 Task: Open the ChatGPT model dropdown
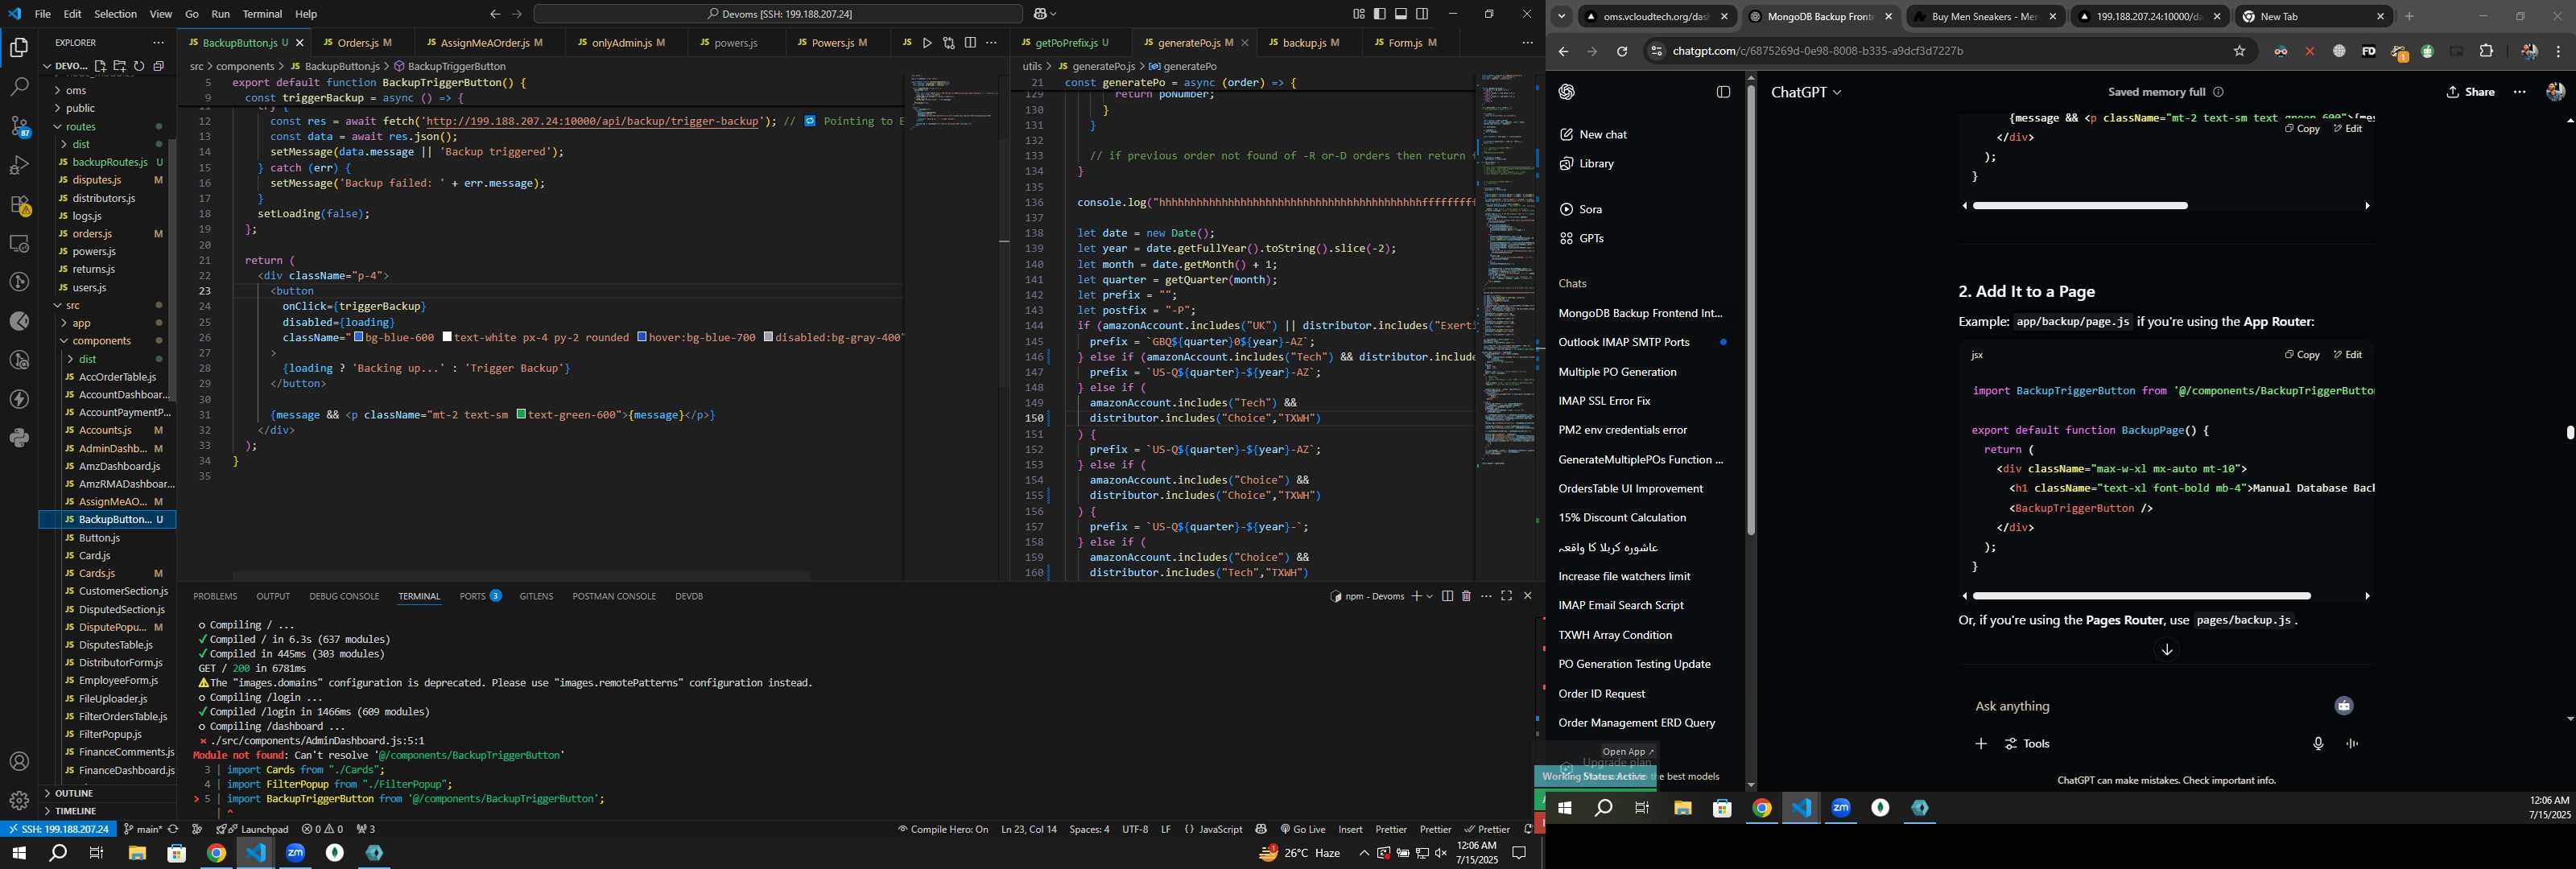coord(1806,92)
